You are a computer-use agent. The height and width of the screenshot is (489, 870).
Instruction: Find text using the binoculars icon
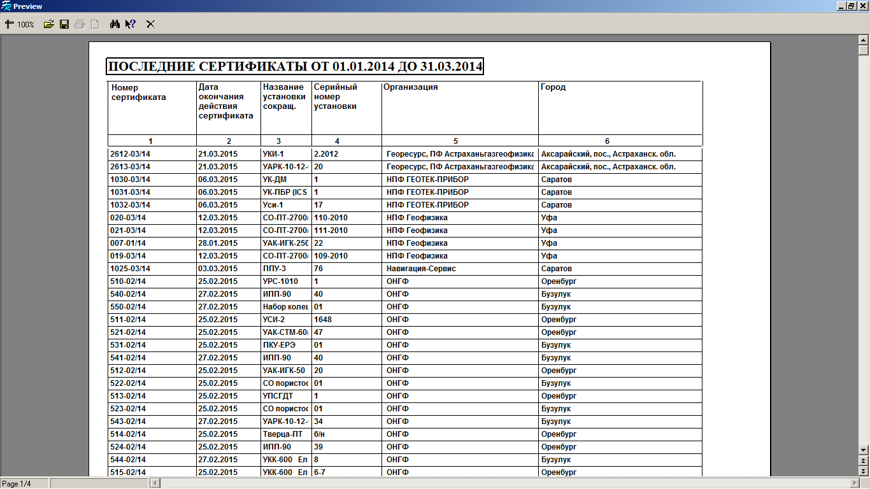[x=115, y=24]
